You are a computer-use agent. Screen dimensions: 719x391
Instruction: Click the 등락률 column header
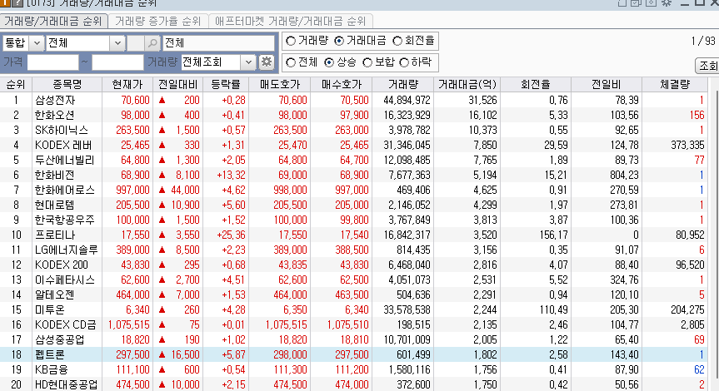pyautogui.click(x=226, y=85)
